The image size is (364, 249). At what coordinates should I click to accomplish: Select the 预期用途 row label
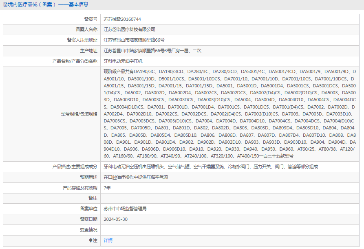click(89, 177)
